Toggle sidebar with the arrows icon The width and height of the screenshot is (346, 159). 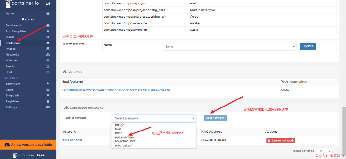48,4
